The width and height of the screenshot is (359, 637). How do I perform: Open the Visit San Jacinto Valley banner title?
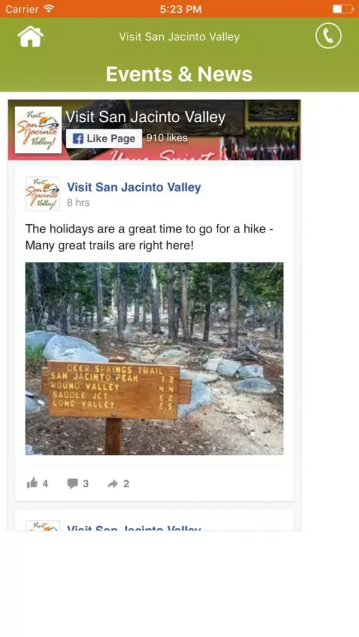pos(145,117)
